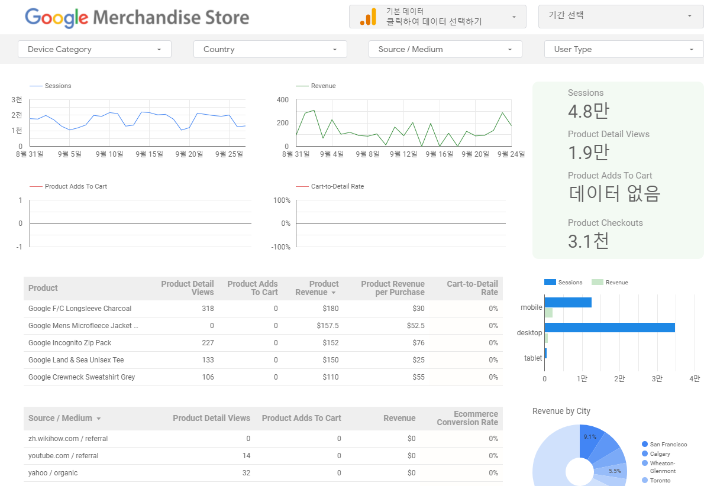
Task: Sort by Product Adds To Cart in Product table
Action: point(253,288)
